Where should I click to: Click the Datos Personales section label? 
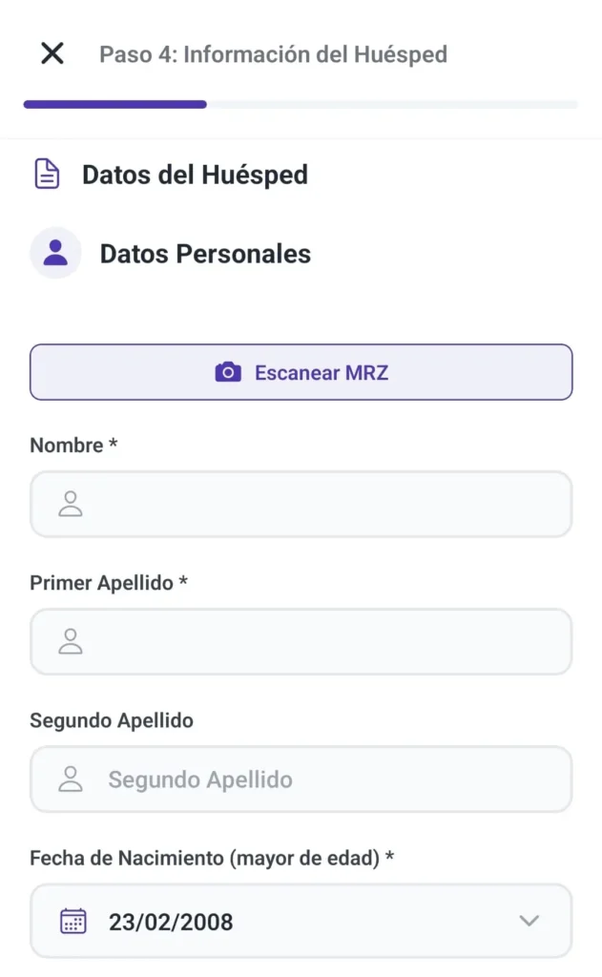204,253
